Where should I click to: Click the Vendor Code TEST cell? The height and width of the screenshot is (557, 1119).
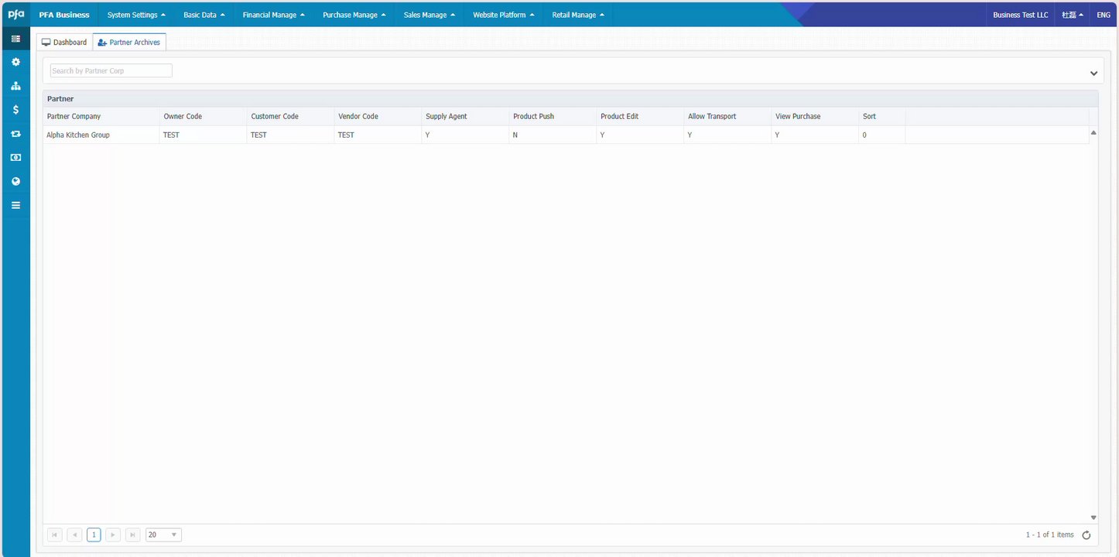coord(378,135)
